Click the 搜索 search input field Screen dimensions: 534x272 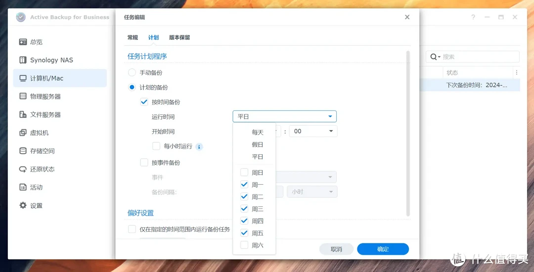pyautogui.click(x=473, y=57)
